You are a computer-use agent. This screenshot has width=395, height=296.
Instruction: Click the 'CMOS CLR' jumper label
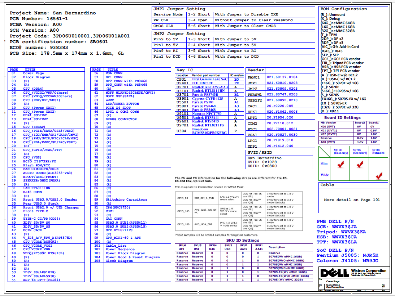(x=163, y=26)
